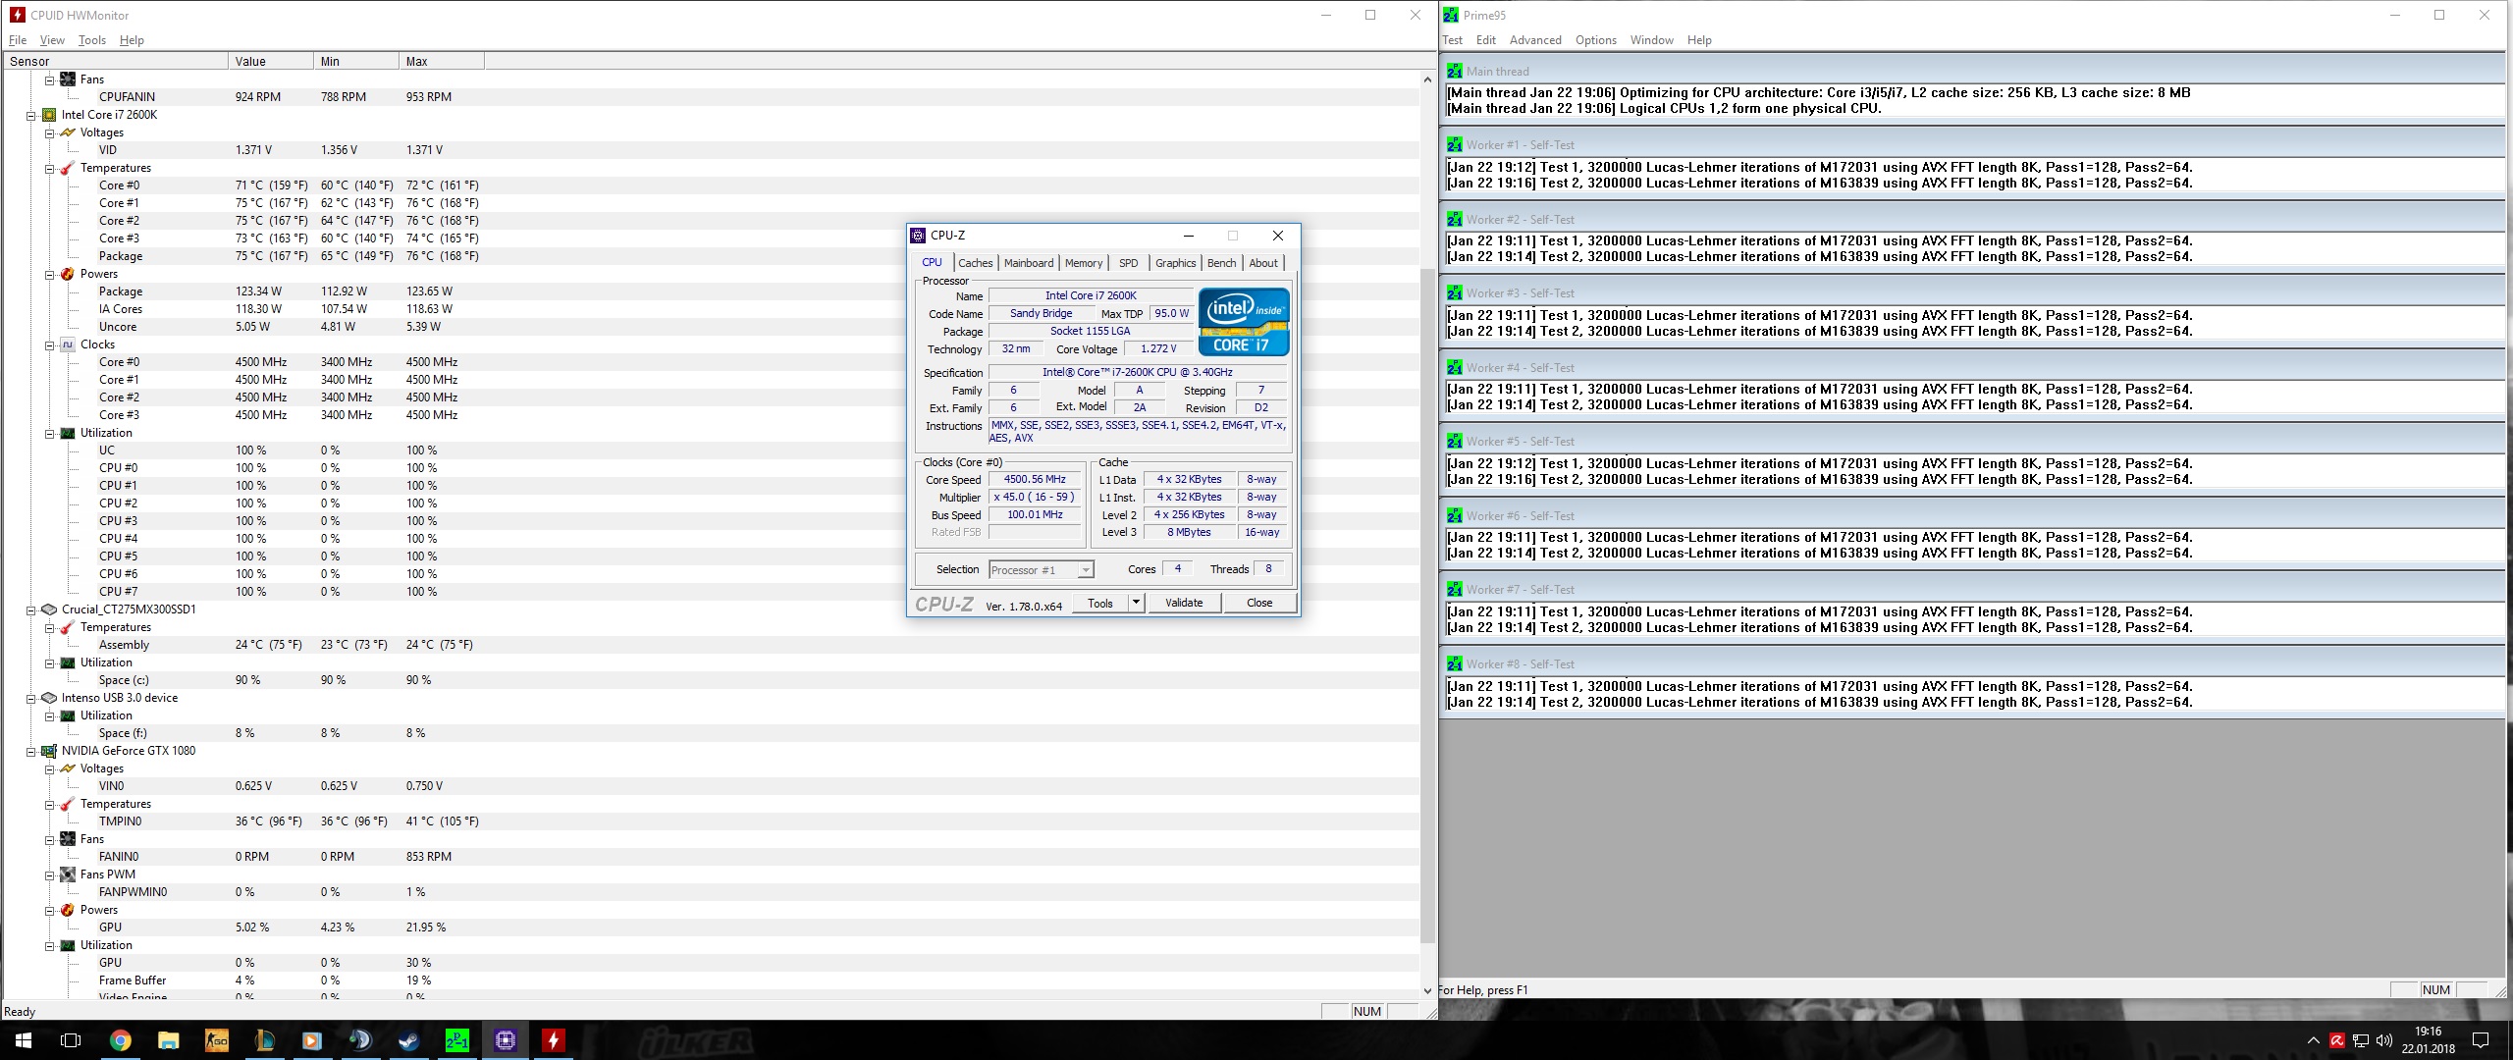Click the CPU-Z icon in the taskbar
2513x1060 pixels.
click(x=506, y=1040)
